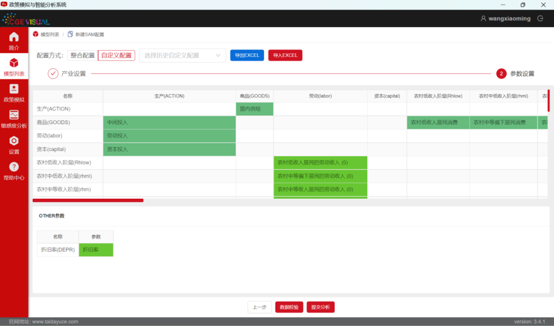The image size is (554, 326).
Task: Click the logout icon at top right
Action: point(540,18)
